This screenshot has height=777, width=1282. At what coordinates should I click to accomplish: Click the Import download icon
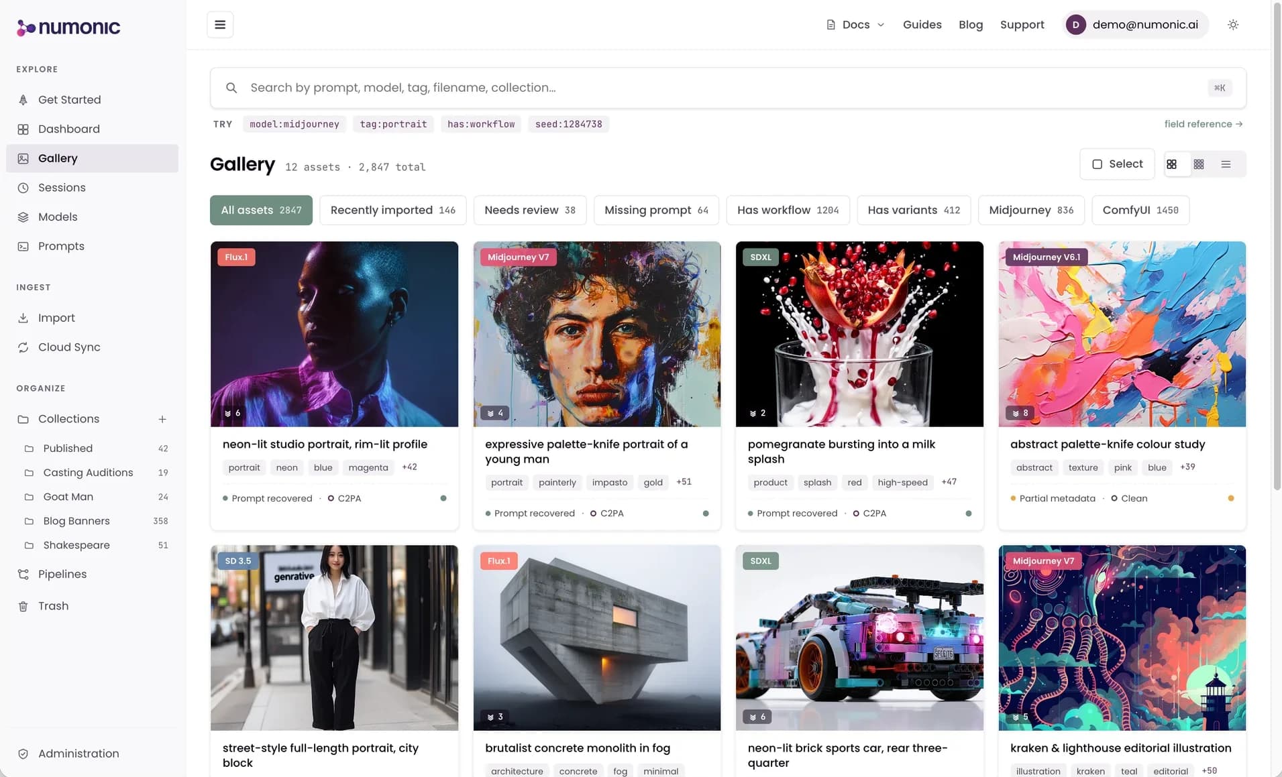click(x=23, y=318)
